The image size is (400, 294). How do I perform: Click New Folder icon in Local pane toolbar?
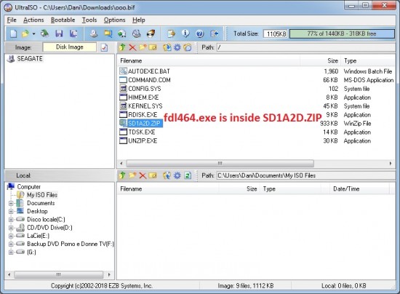132,175
